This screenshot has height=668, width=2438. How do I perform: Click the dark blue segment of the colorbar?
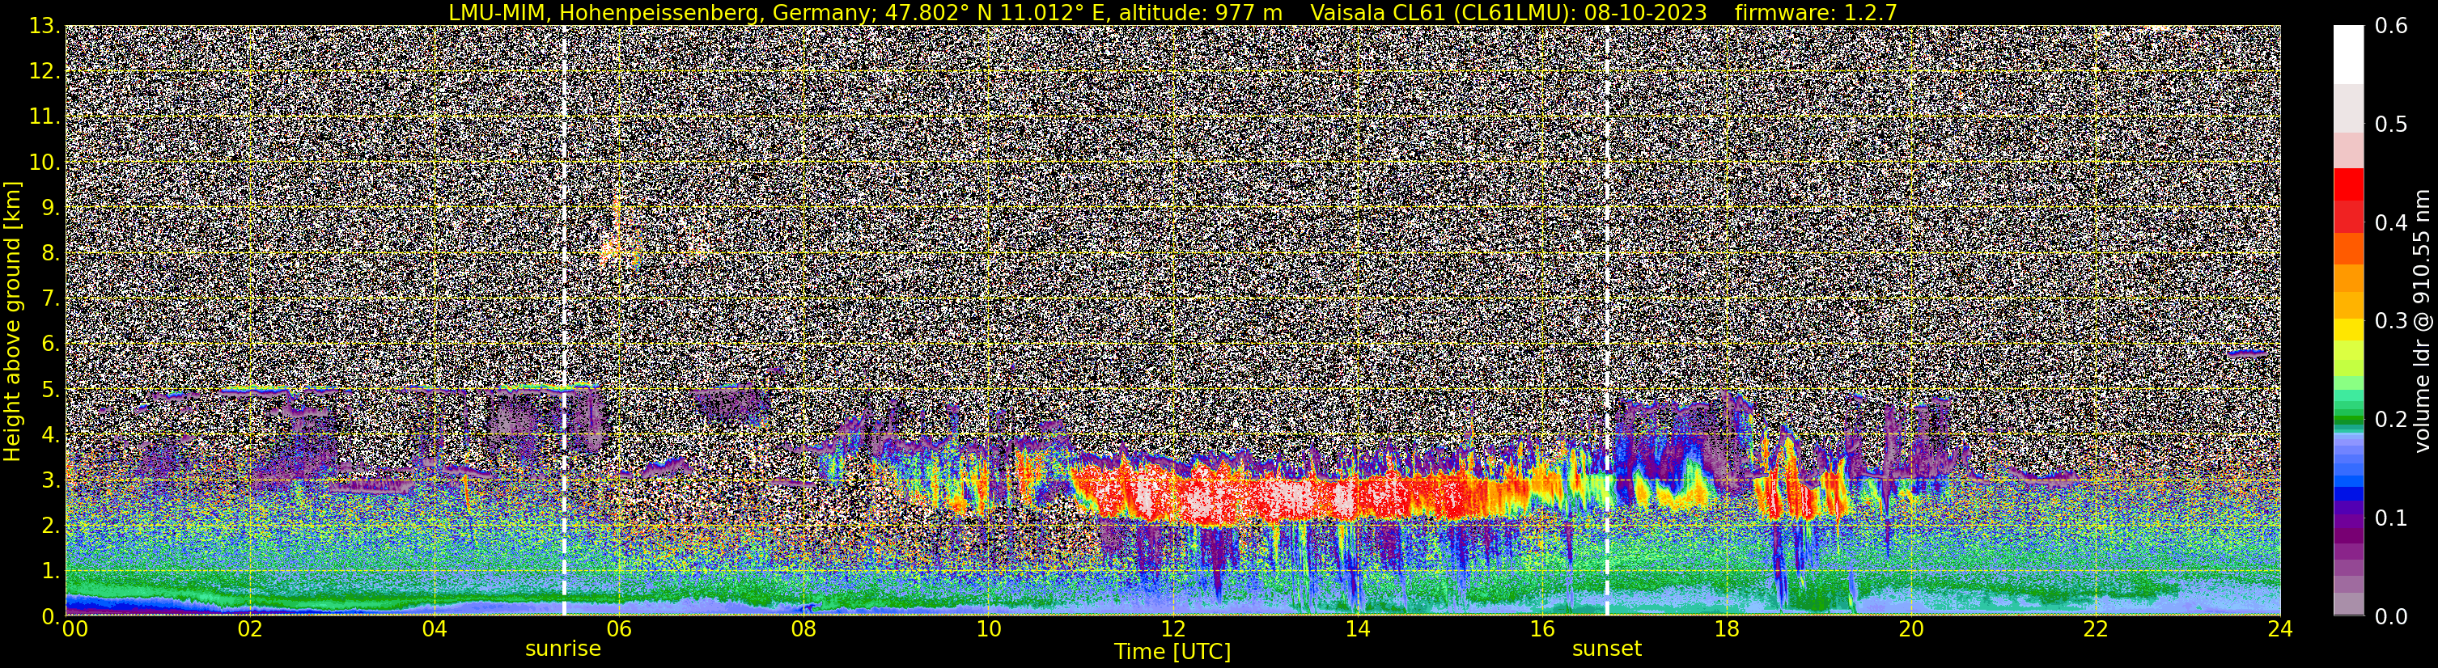click(2348, 493)
